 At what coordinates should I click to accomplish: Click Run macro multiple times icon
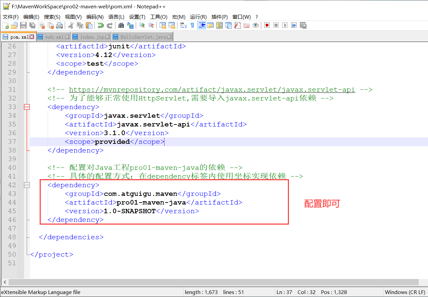pyautogui.click(x=294, y=25)
